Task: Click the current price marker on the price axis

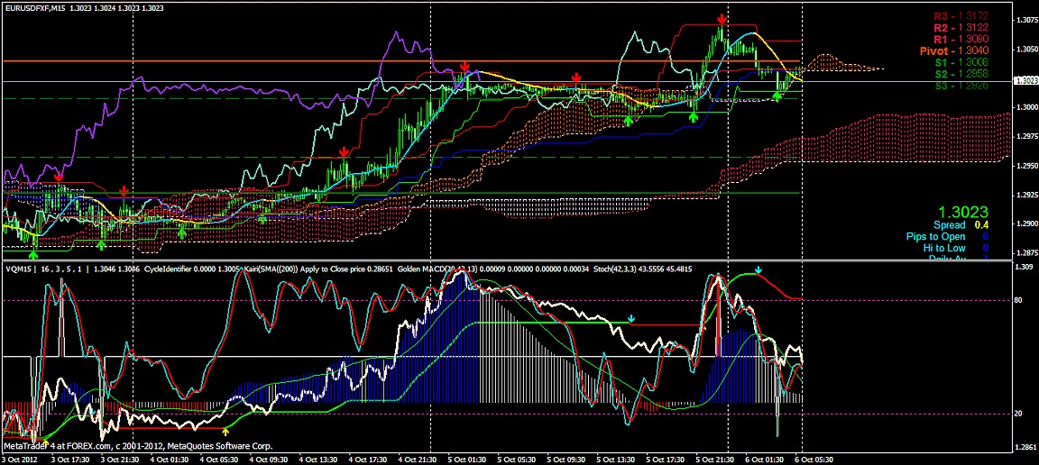Action: coord(1025,81)
